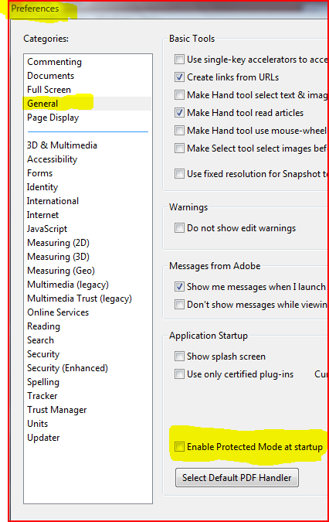Click Select Default PDF Handler button
Image resolution: width=329 pixels, height=522 pixels.
[237, 478]
